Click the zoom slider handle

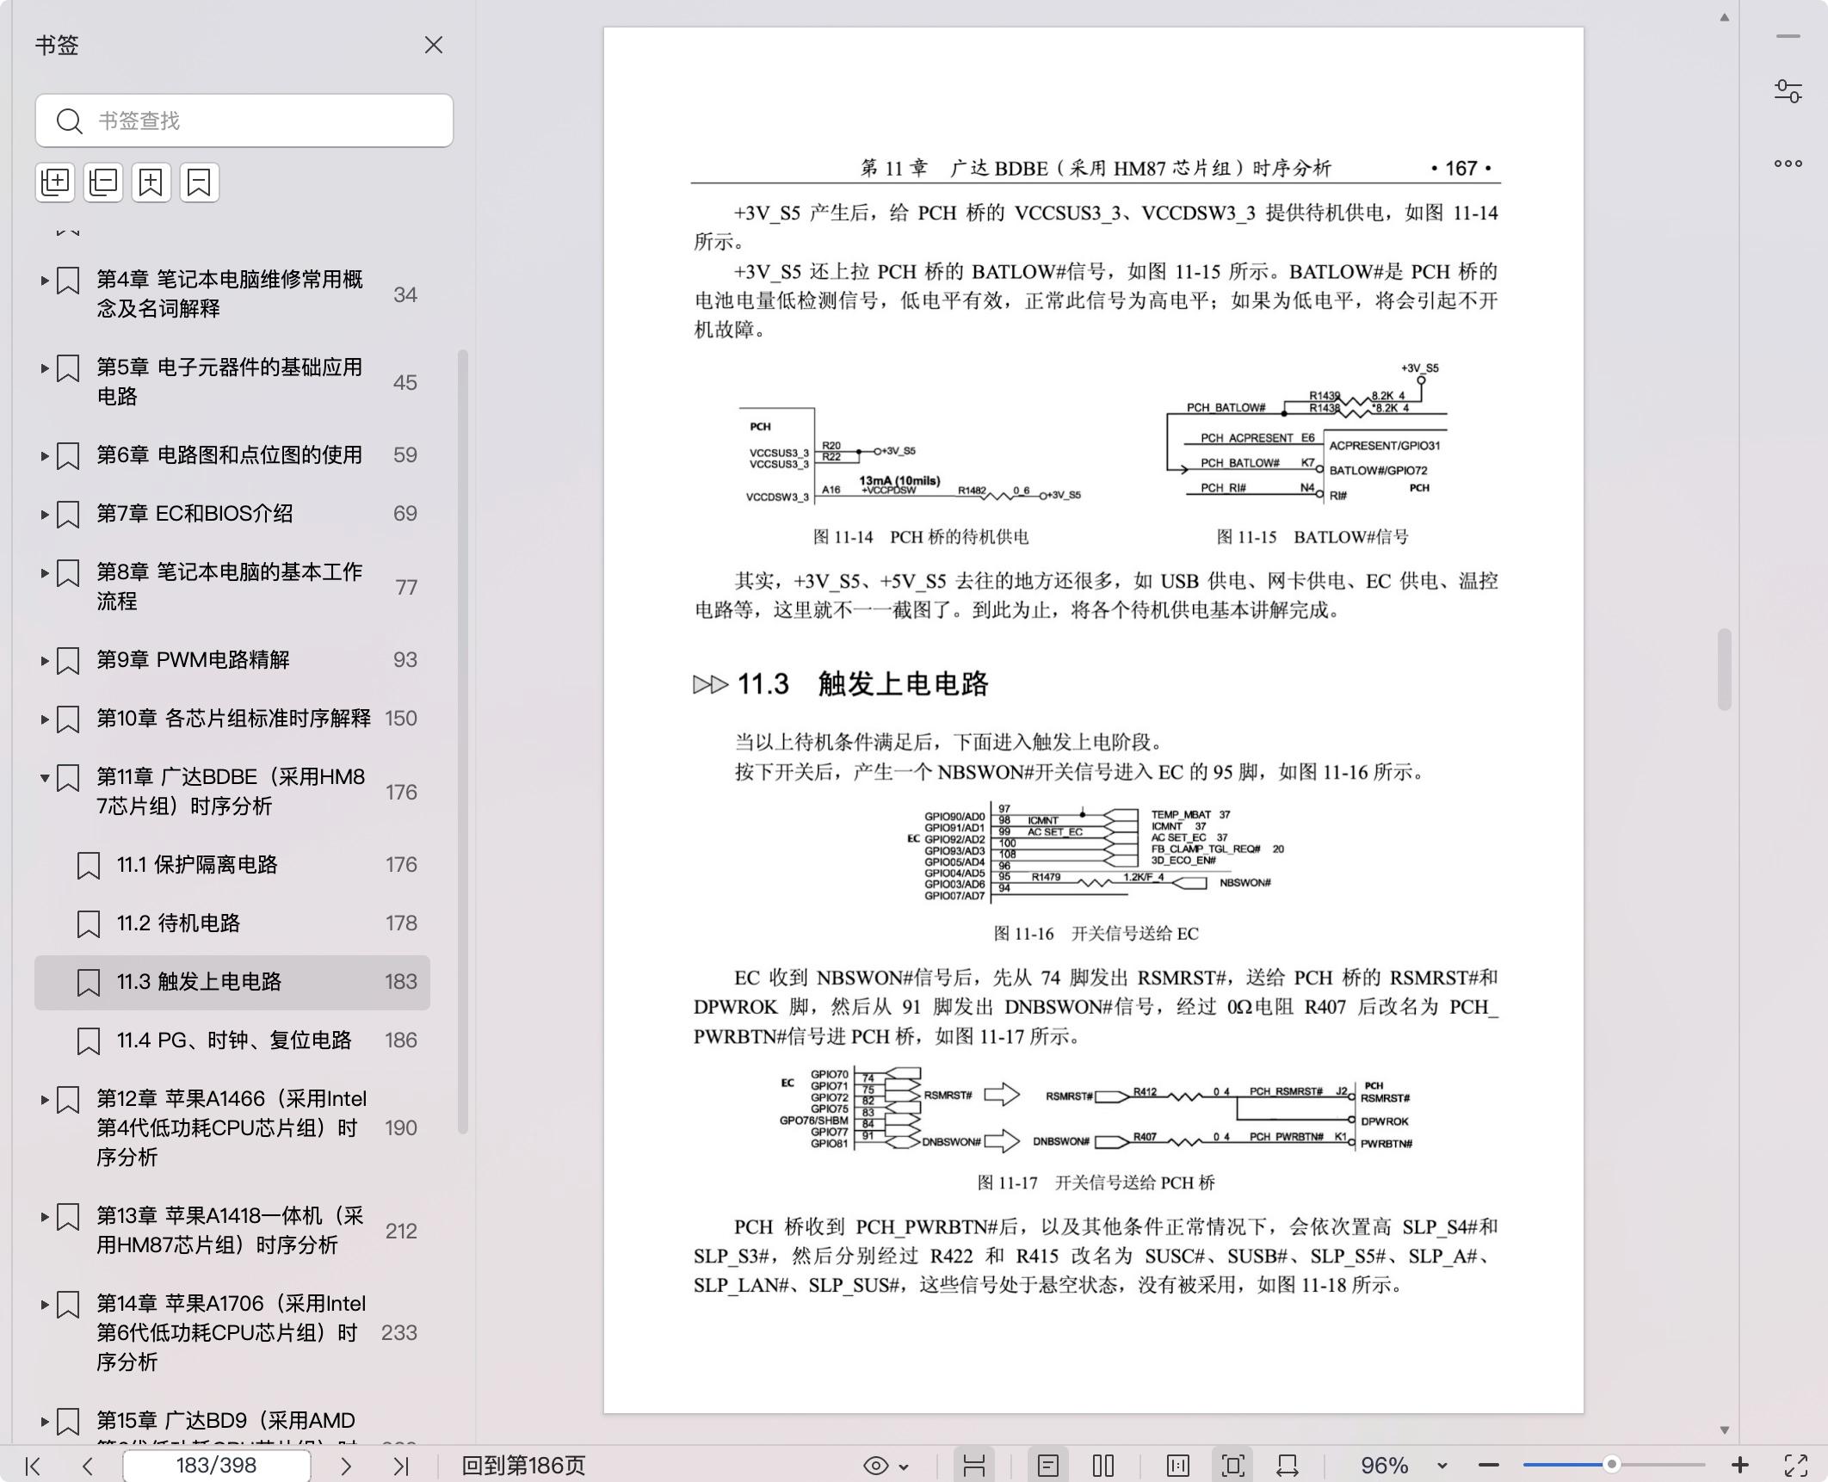[x=1612, y=1465]
